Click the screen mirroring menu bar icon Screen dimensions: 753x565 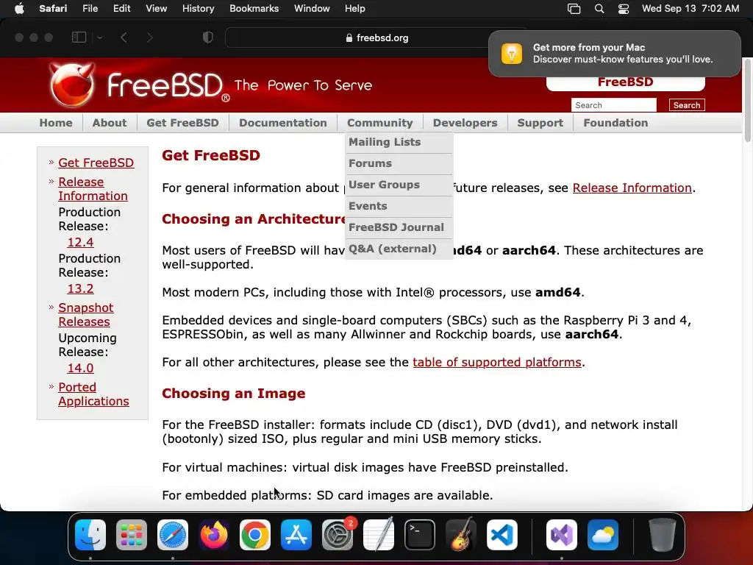tap(574, 9)
